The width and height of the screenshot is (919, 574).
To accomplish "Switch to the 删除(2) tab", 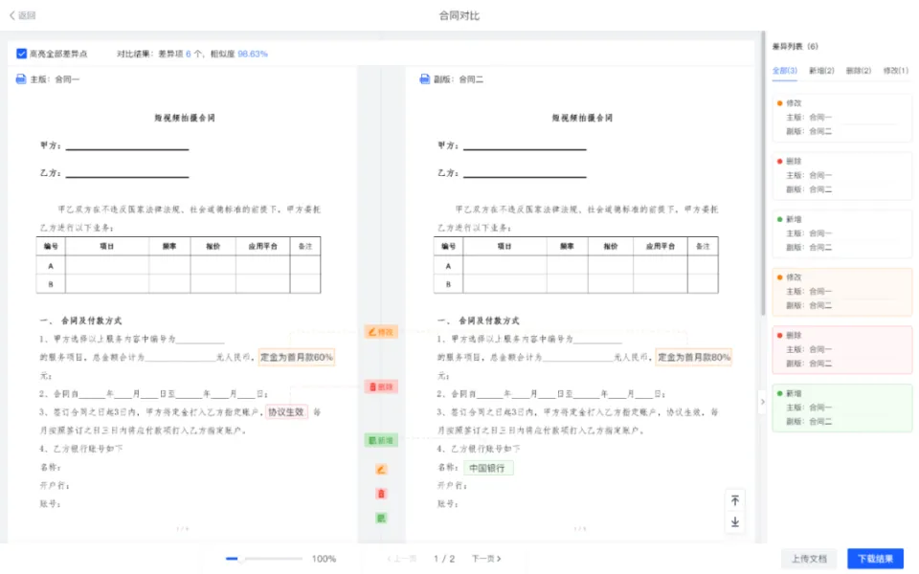I will pos(859,71).
